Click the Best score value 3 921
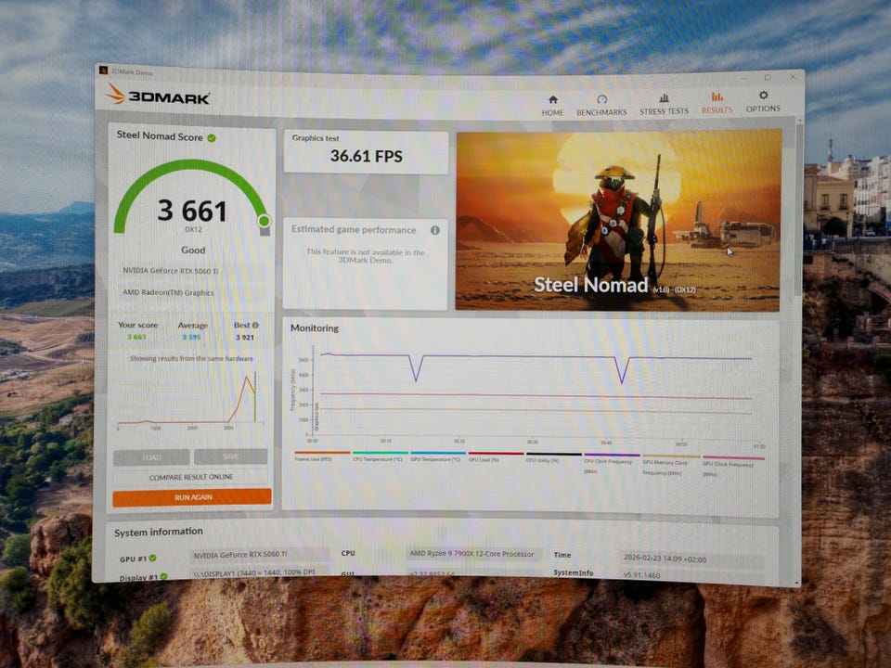891x668 pixels. [245, 338]
